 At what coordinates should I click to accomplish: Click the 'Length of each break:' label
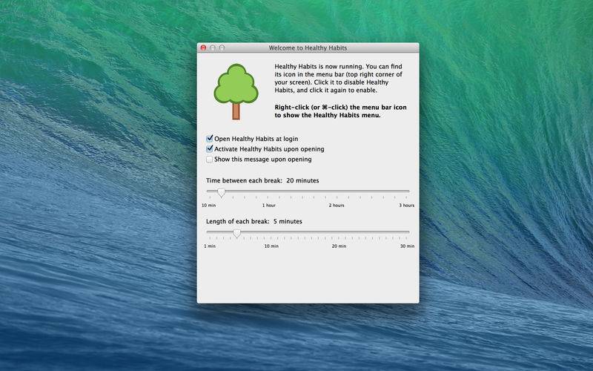coord(238,221)
